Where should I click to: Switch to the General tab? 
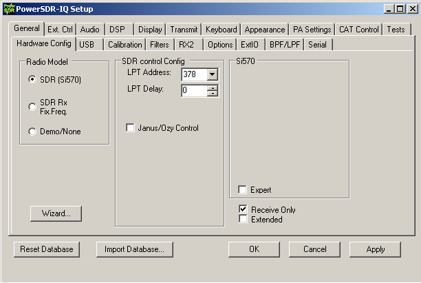pos(27,28)
